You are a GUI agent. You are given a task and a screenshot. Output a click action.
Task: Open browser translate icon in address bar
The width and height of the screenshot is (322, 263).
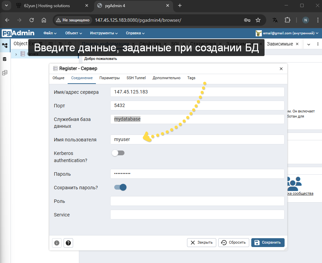click(275, 20)
